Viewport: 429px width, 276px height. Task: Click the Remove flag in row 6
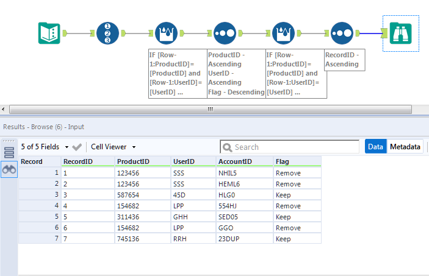click(x=297, y=228)
